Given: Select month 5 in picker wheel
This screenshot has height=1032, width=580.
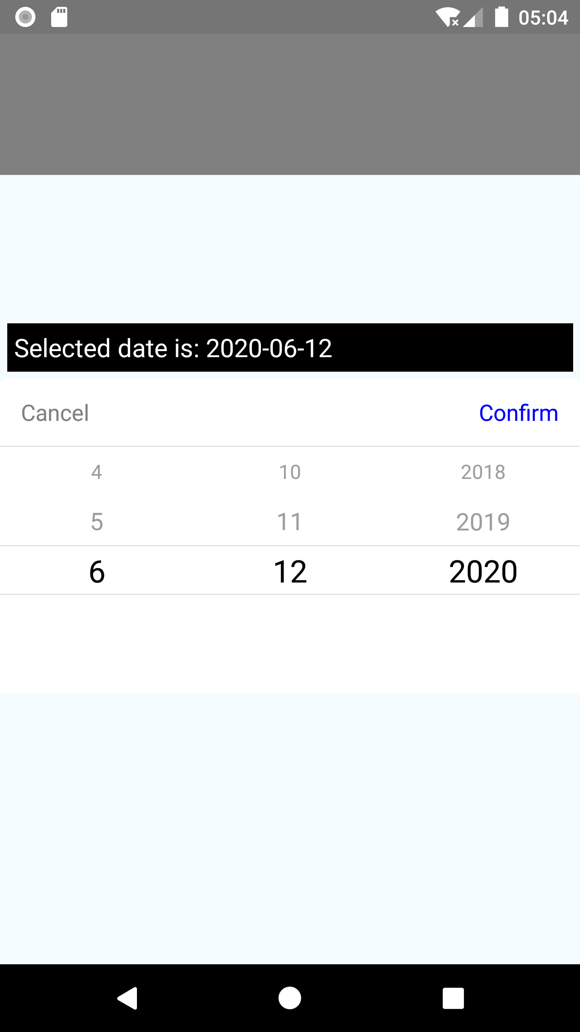Looking at the screenshot, I should coord(97,522).
